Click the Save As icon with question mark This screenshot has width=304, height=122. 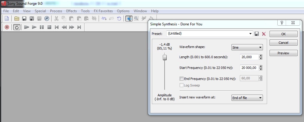tap(32, 18)
